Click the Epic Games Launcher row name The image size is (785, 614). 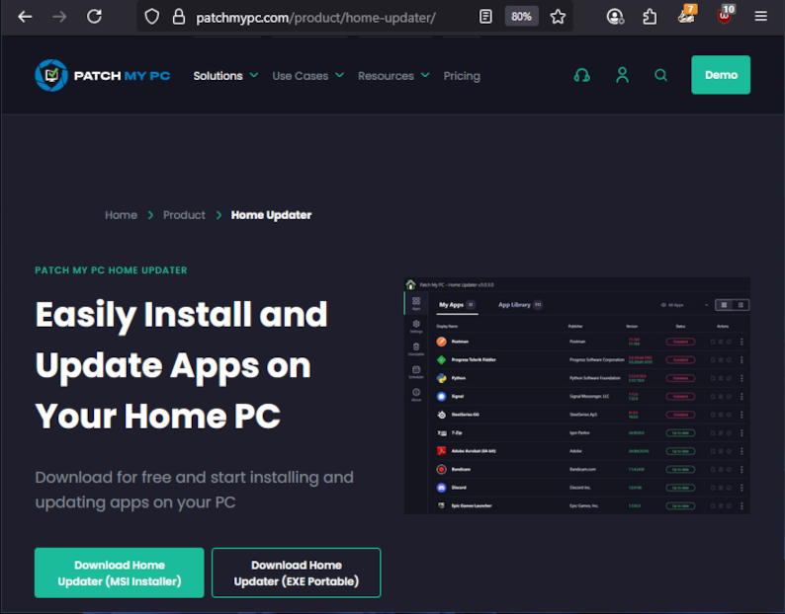(472, 506)
